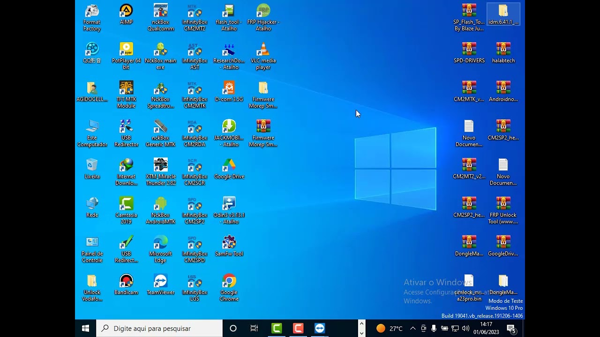Open InfinityBox CM2MTK icon
The width and height of the screenshot is (600, 337).
pos(195,95)
